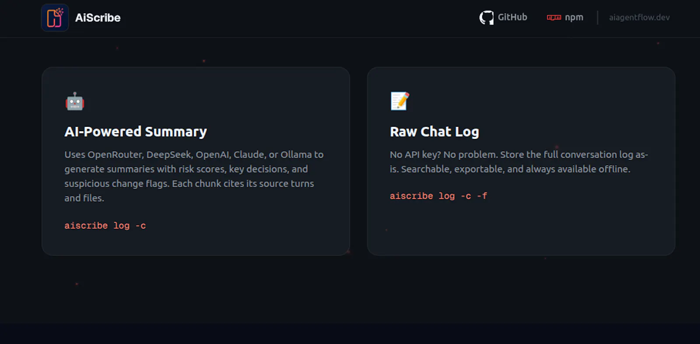Click the red npm logo icon

point(554,17)
